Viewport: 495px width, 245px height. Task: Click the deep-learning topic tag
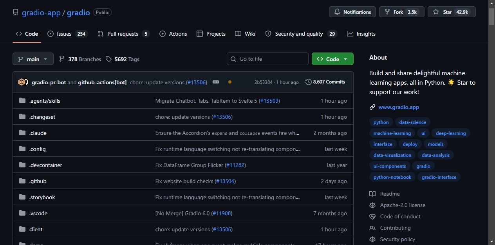click(x=451, y=133)
